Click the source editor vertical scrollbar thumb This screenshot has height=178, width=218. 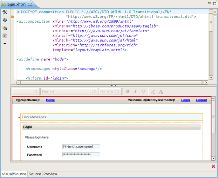click(x=211, y=23)
